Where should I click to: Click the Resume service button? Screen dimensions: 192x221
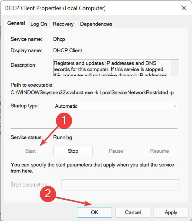(160, 151)
